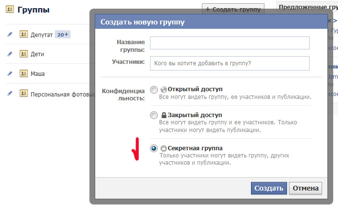Click the Создать button in dialog
This screenshot has height=216, width=338.
(269, 188)
